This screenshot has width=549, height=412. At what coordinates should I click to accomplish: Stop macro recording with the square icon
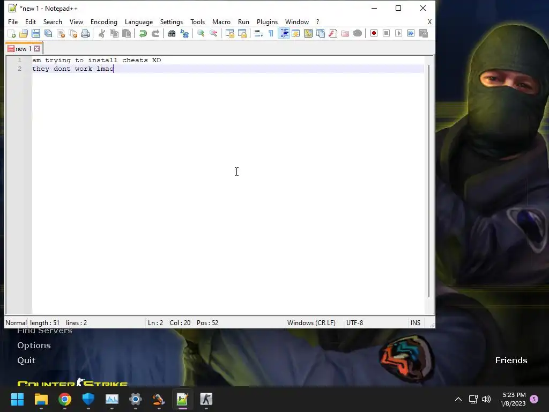[x=386, y=33]
